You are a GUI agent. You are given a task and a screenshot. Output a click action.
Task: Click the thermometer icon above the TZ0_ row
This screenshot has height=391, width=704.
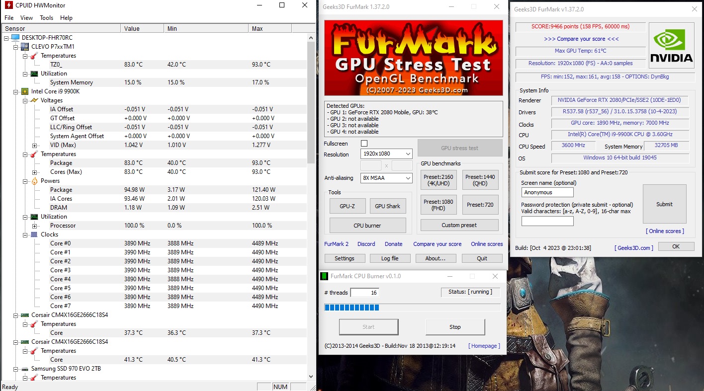(x=34, y=56)
